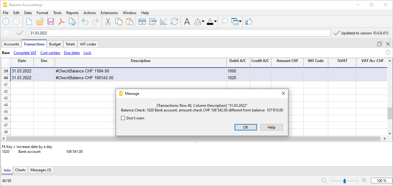Open the Messages (3) tab
393x186 pixels.
(x=41, y=170)
